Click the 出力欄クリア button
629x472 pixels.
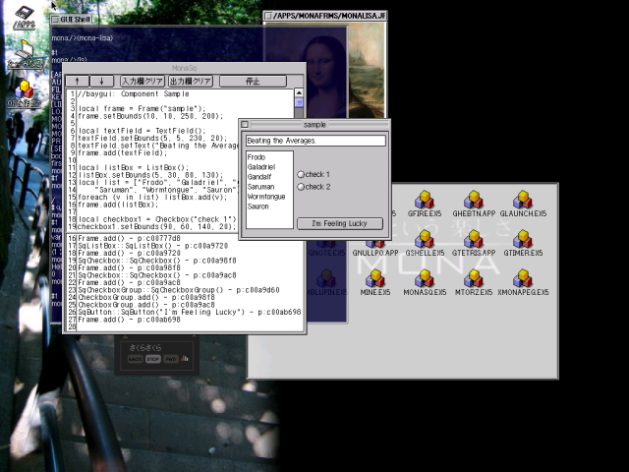click(191, 81)
